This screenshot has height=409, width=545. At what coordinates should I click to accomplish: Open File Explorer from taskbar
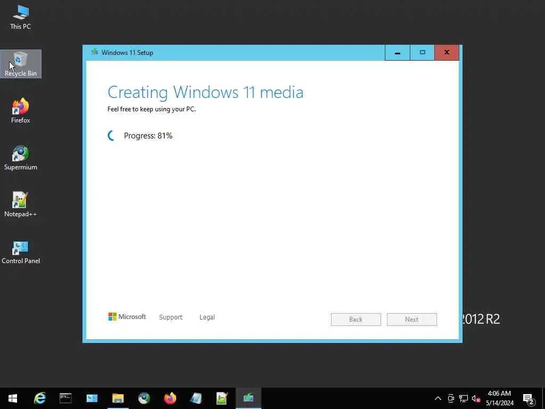tap(118, 398)
